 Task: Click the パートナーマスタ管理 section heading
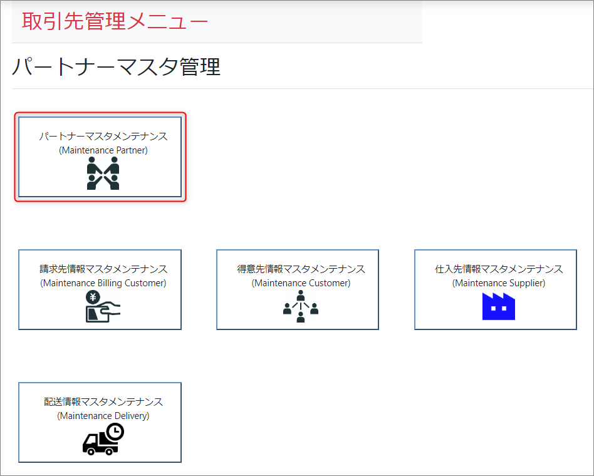(117, 66)
